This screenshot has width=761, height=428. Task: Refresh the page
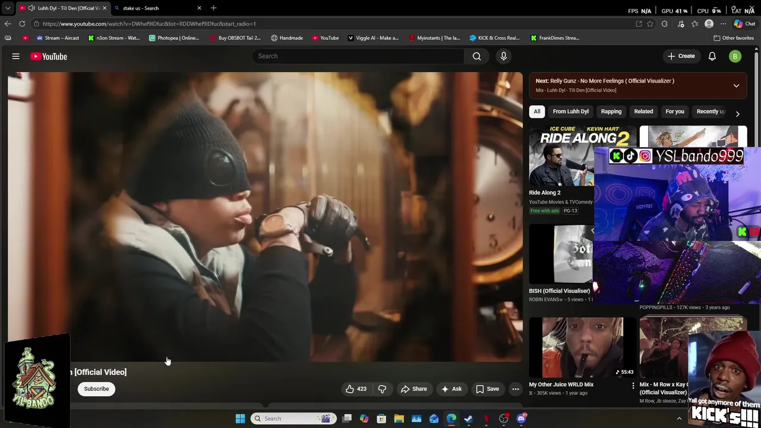22,24
